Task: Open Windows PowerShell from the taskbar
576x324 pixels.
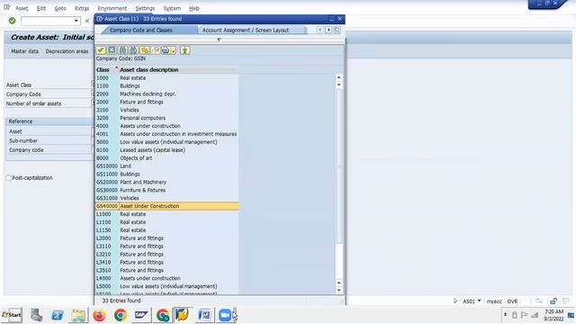Action: click(x=57, y=315)
